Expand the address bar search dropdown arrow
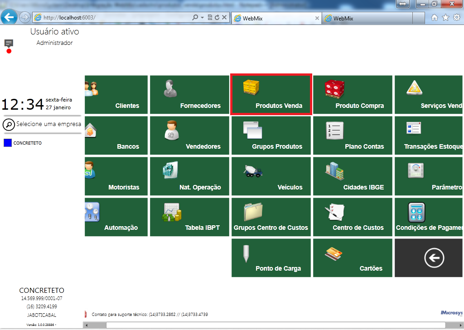Screen dimensions: 464x330 click(x=203, y=18)
